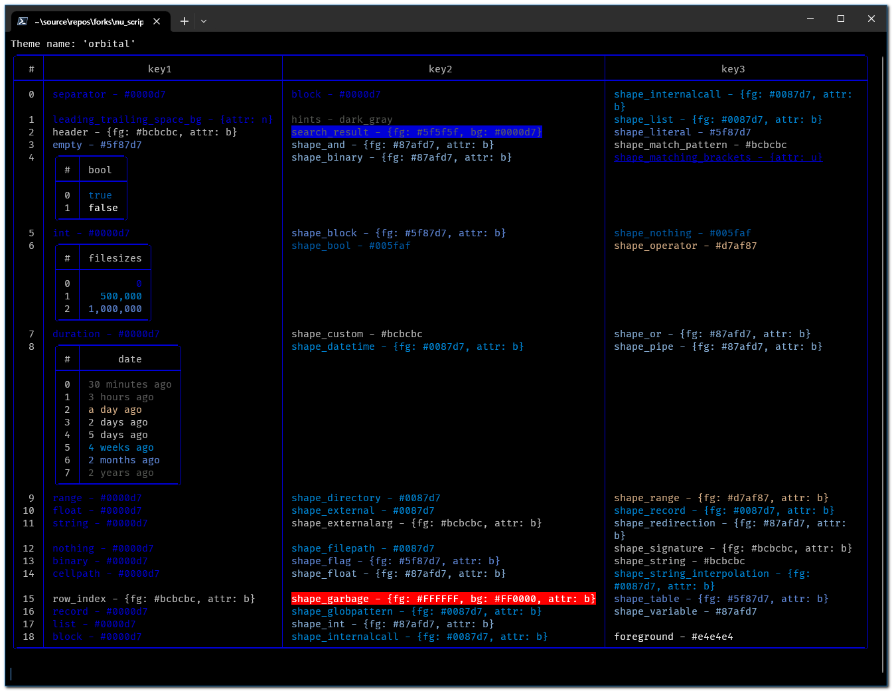Click the shape_match_pattern entry
892x691 pixels.
pos(700,145)
